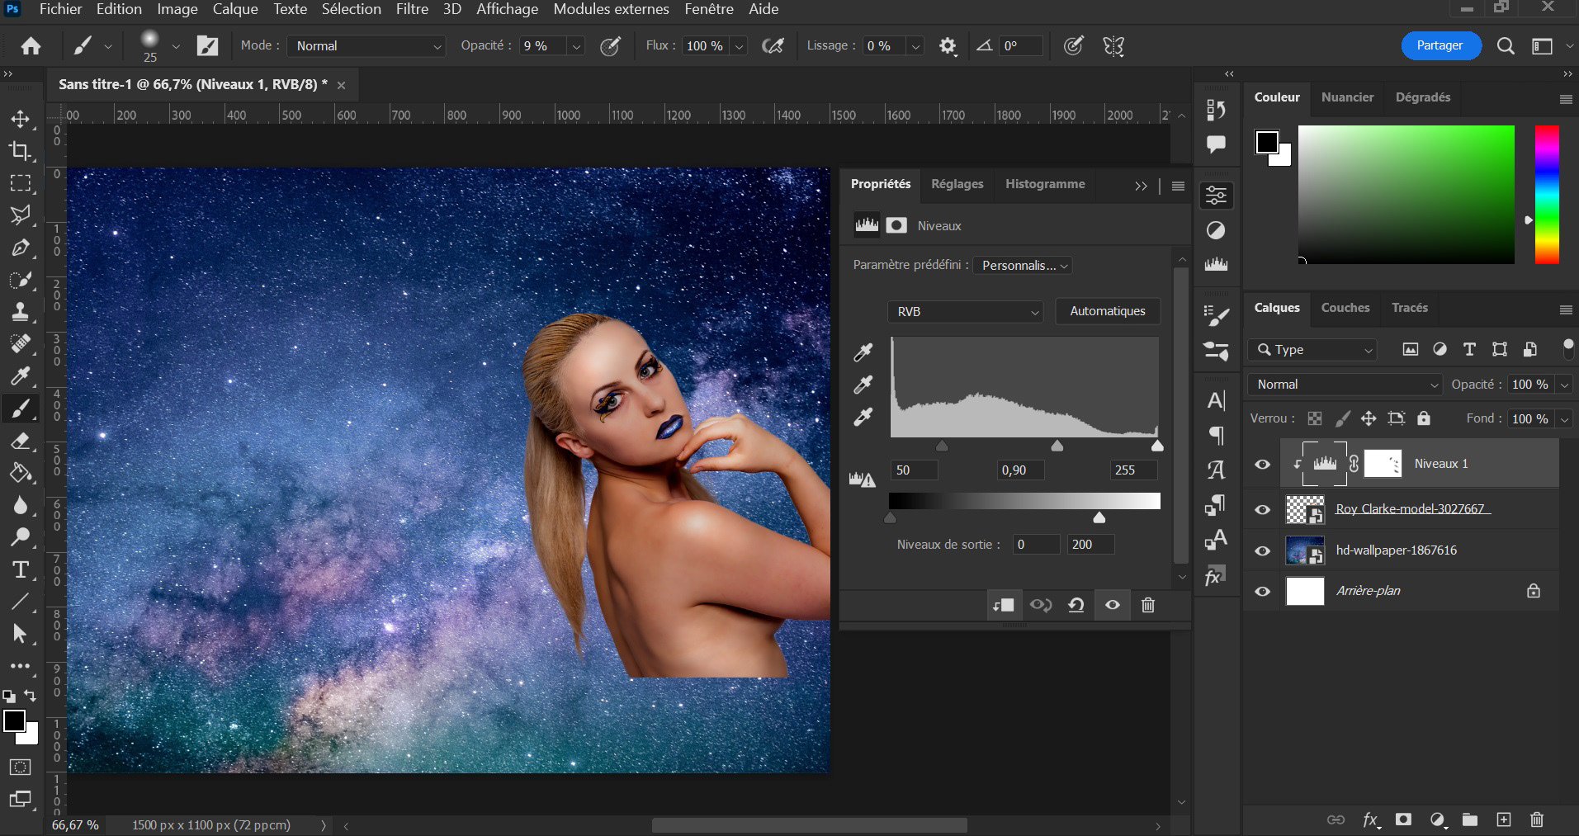Screen dimensions: 1579x836
Task: Switch to the Histogramme tab
Action: point(1045,184)
